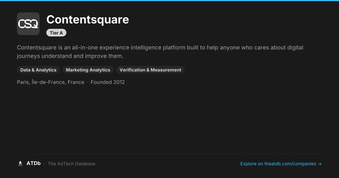The image size is (339, 178).
Task: Click The AdTech Database tagline
Action: (71, 164)
